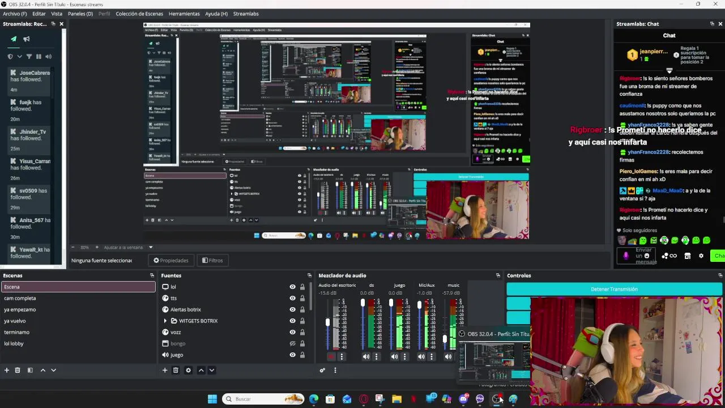Image resolution: width=725 pixels, height=408 pixels.
Task: Click the Windows taskbar Buscar search box
Action: point(263,399)
